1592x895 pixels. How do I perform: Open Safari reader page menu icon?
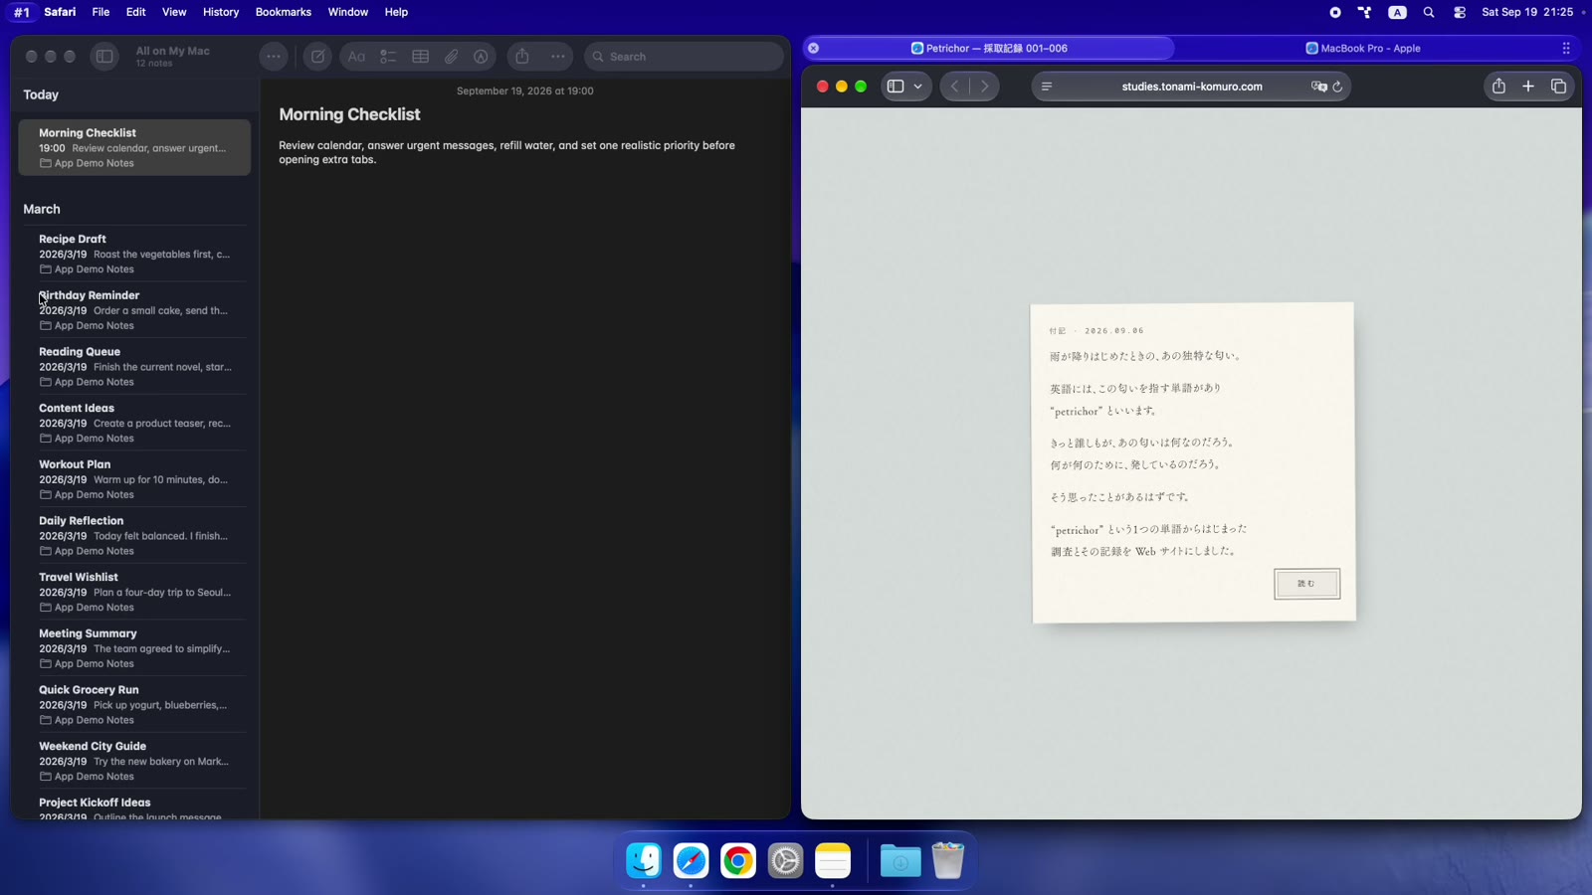click(x=1047, y=87)
